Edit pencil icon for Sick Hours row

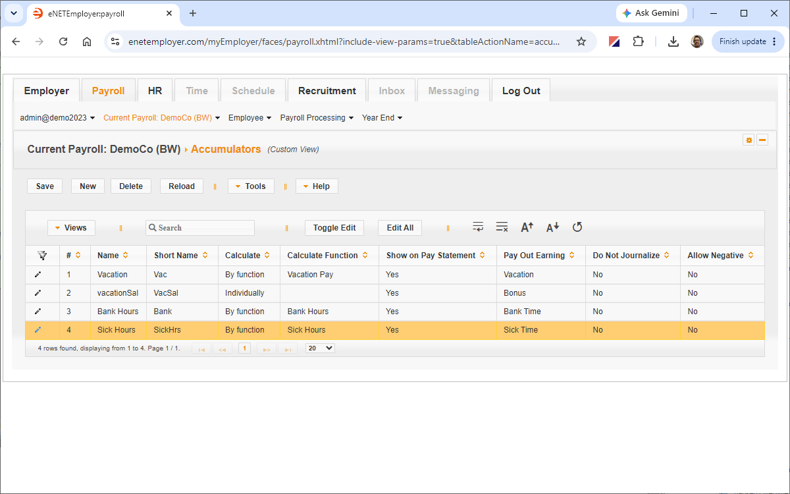pyautogui.click(x=38, y=330)
